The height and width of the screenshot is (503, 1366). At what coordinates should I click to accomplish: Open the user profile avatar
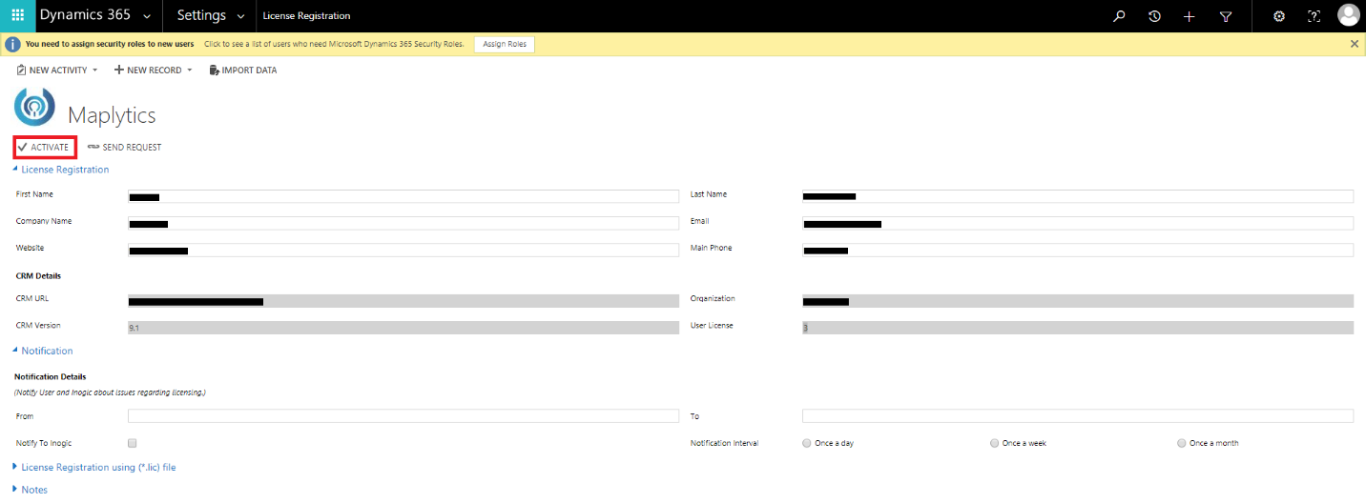coord(1348,15)
